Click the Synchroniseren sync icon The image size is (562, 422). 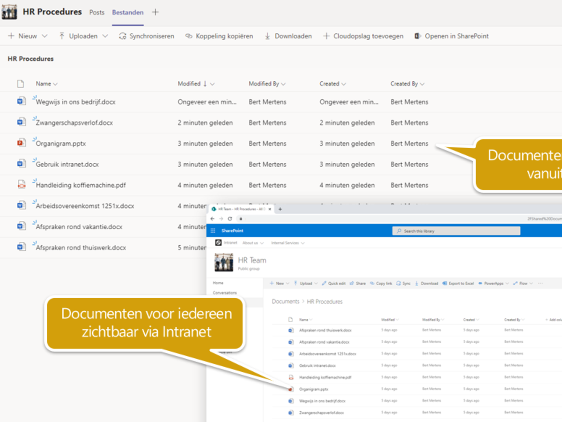point(123,36)
